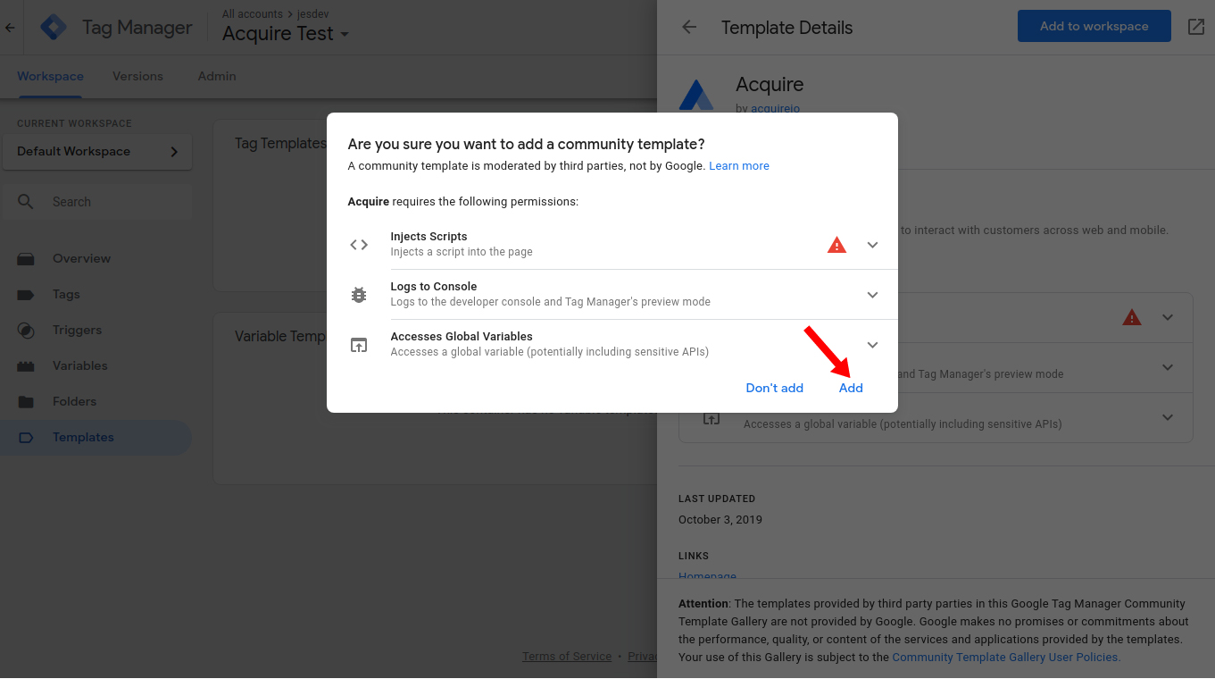Switch to the Versions tab
Viewport: 1215px width, 679px height.
tap(137, 76)
